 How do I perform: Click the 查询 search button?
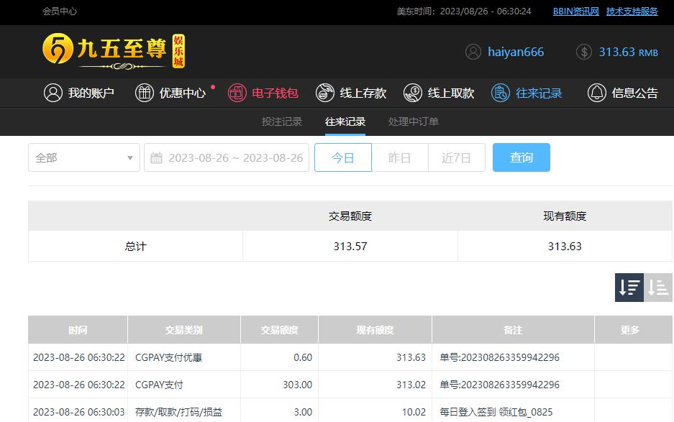(522, 157)
